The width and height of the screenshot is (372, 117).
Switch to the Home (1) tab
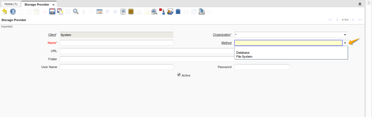tap(11, 4)
